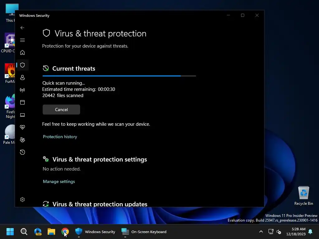Open Family options sidebar icon
This screenshot has height=239, width=319.
click(22, 140)
